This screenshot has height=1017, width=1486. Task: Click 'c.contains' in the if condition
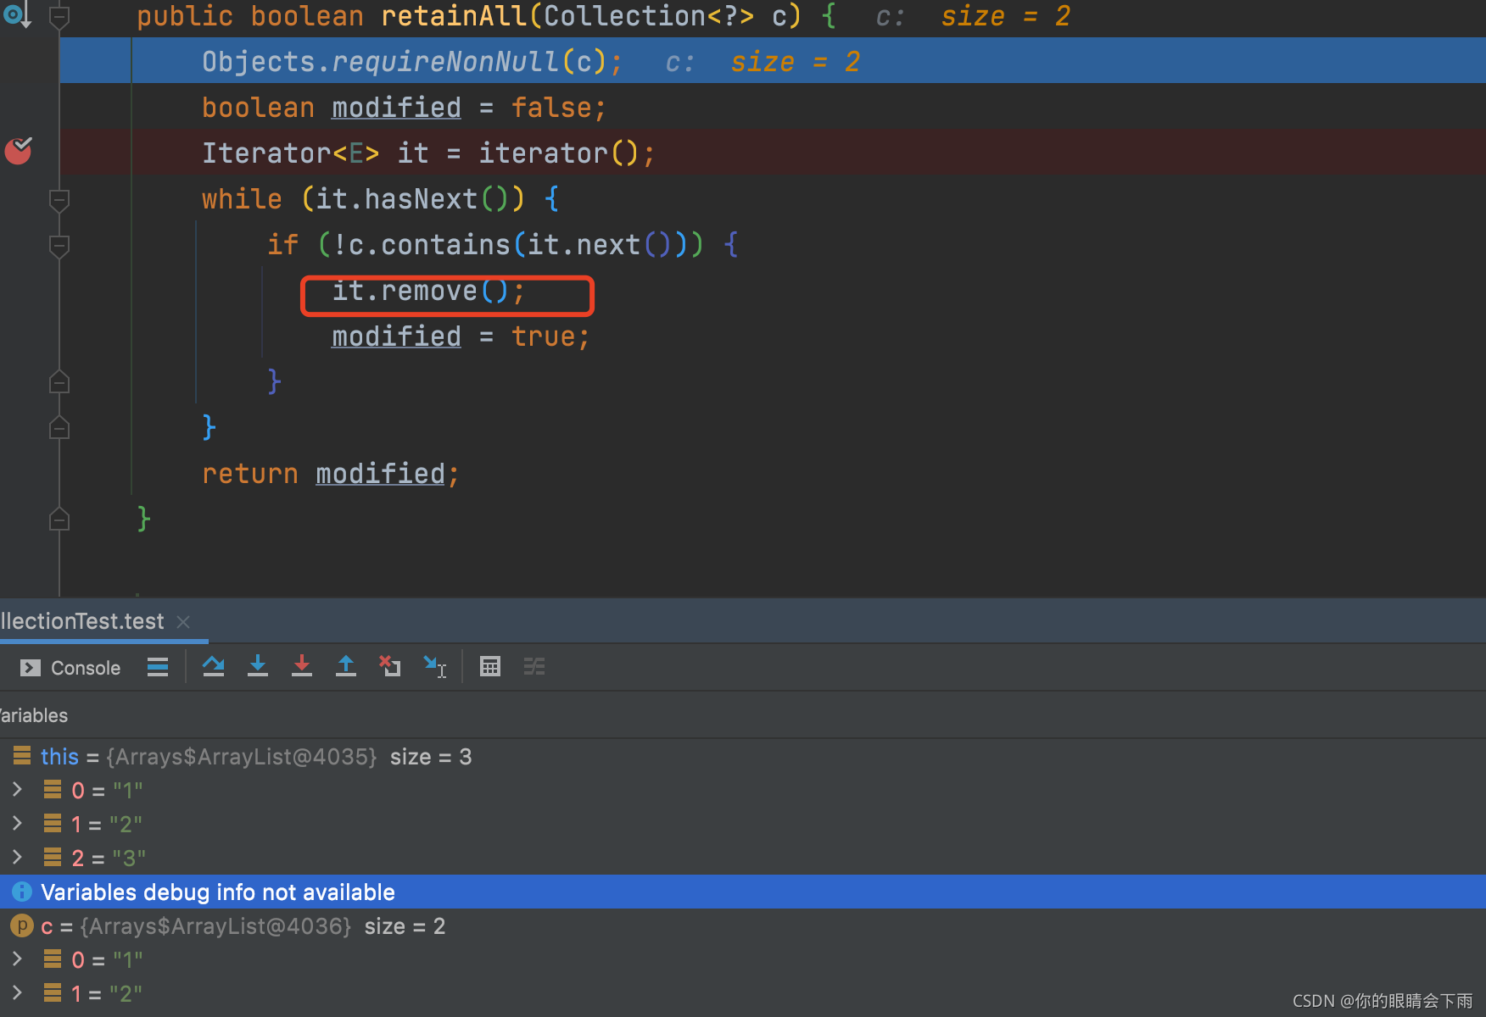click(x=428, y=244)
